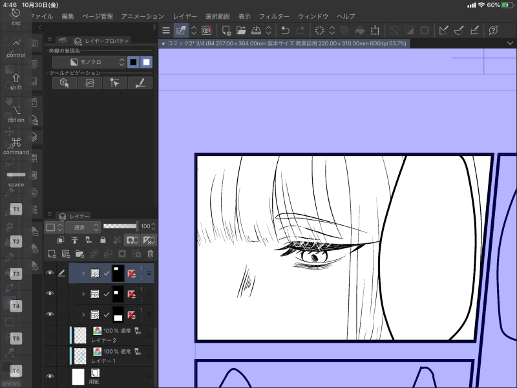Toggle snap to special ruler icon
Image resolution: width=517 pixels, height=388 pixels.
[459, 30]
